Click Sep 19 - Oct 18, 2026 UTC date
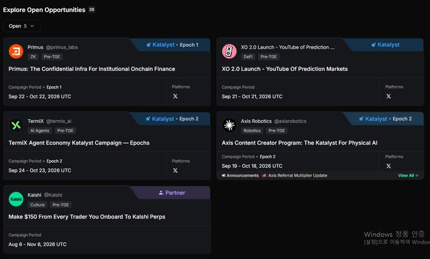 (252, 166)
